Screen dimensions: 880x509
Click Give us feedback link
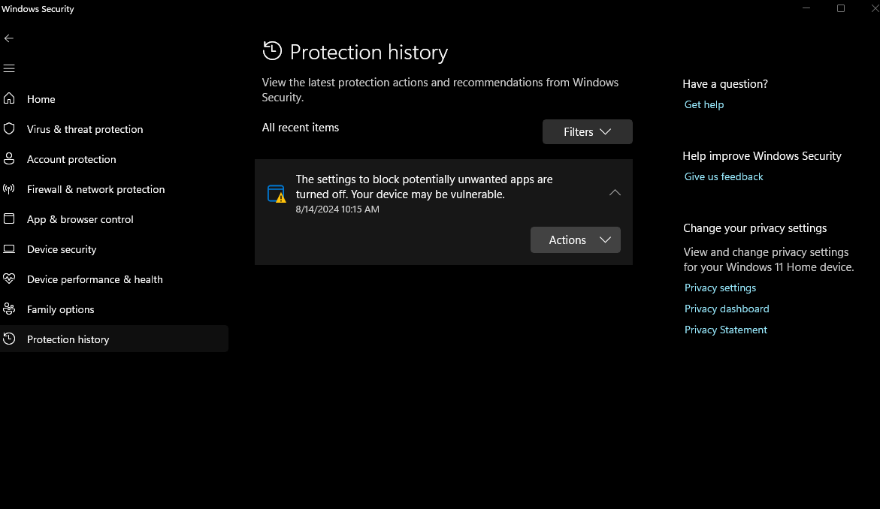pos(724,176)
